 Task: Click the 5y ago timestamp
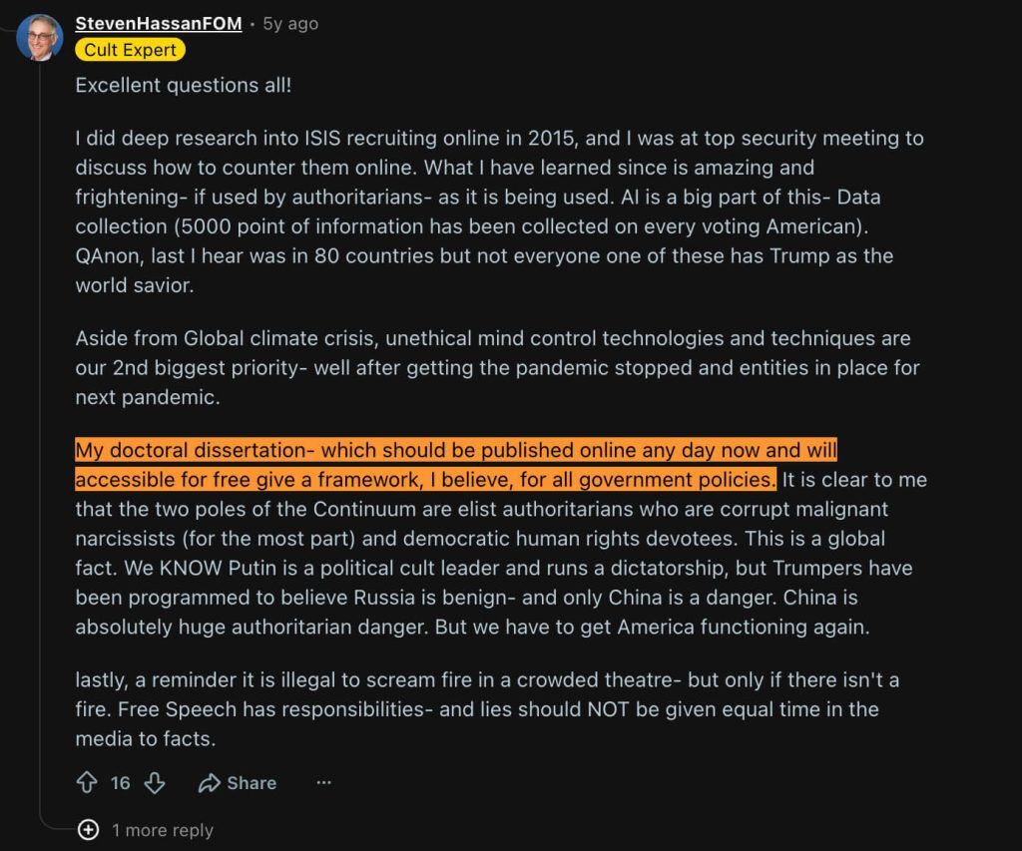[290, 24]
